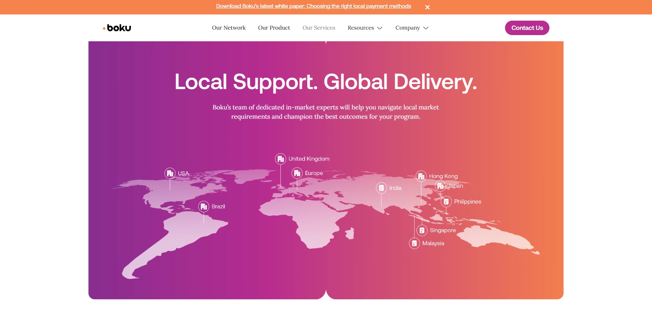Dismiss the white paper banner
Viewport: 652px width, 311px height.
(427, 7)
